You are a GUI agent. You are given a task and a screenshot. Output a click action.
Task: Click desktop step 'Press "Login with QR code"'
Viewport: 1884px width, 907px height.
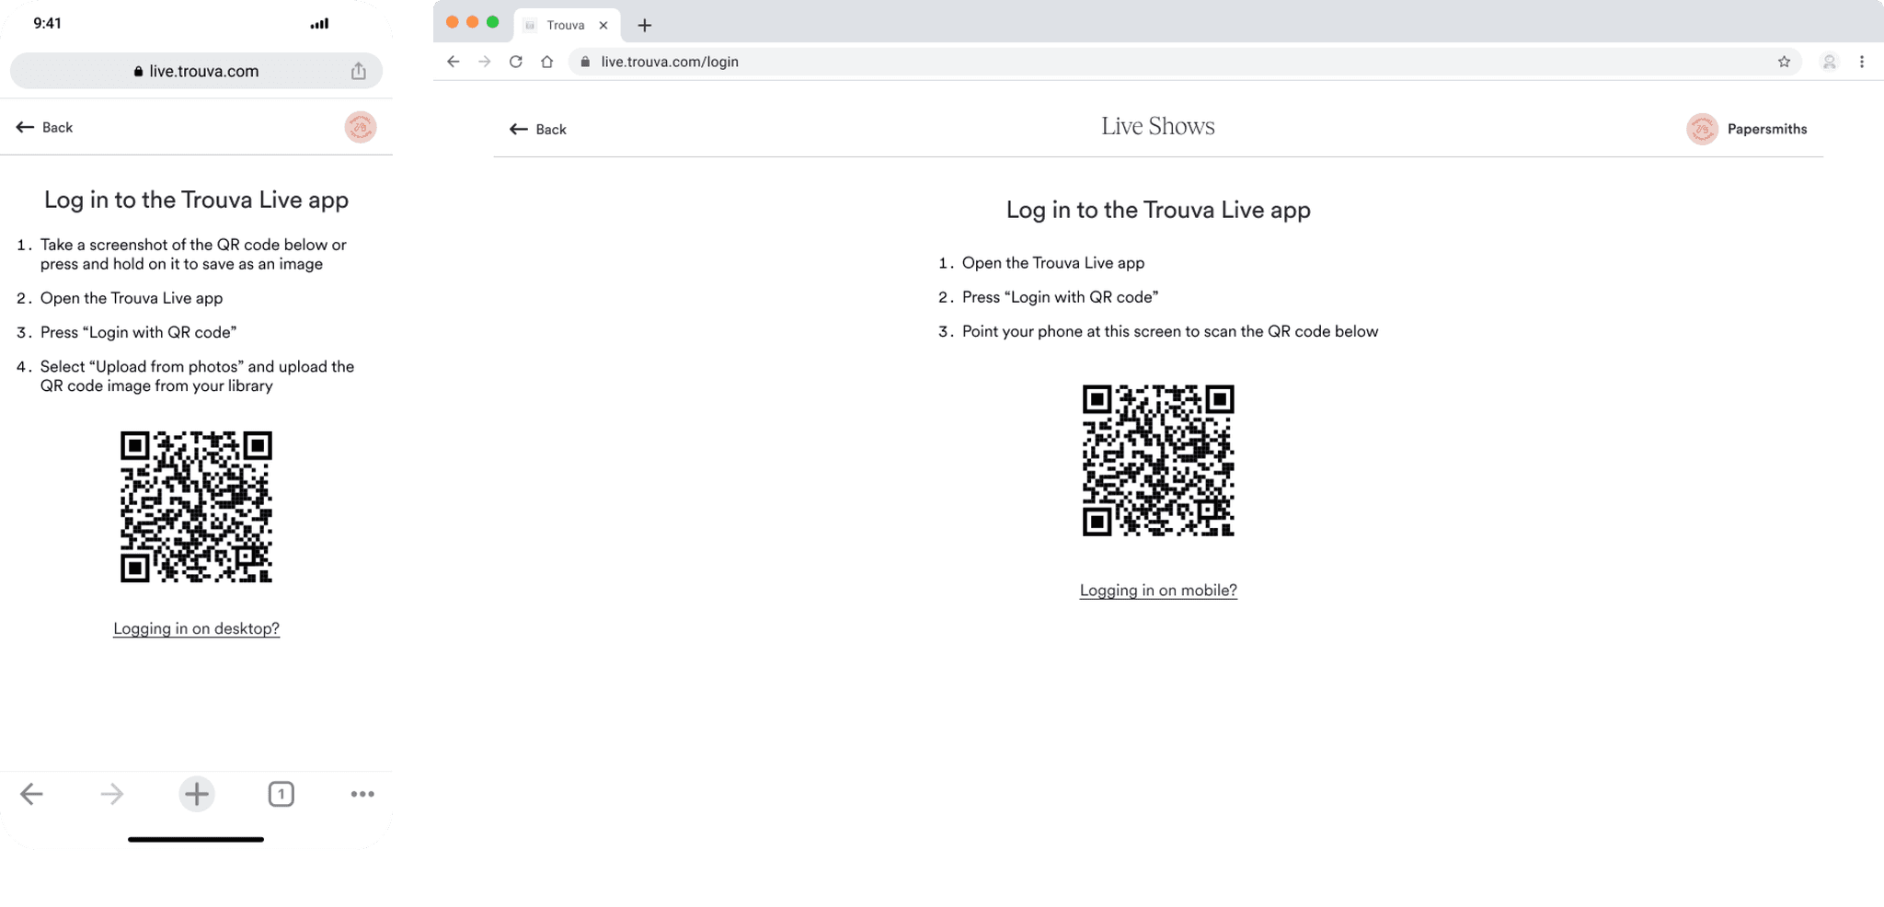(1060, 297)
